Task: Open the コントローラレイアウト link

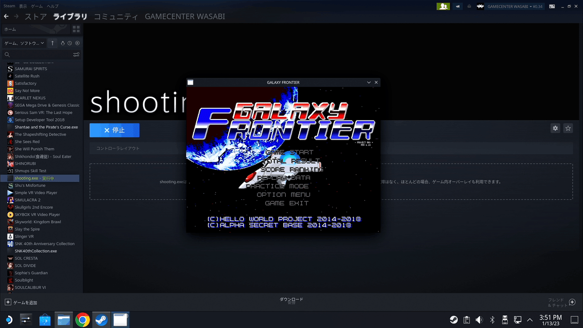Action: 118,148
